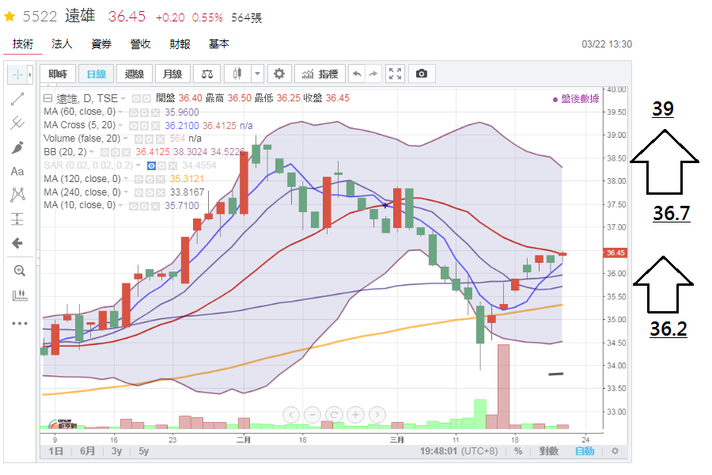Viewport: 712px width, 475px height.
Task: Zoom in with on-chart plus button
Action: 355,415
